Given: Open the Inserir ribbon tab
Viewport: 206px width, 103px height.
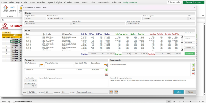Looking at the screenshot, I should [x=32, y=2].
